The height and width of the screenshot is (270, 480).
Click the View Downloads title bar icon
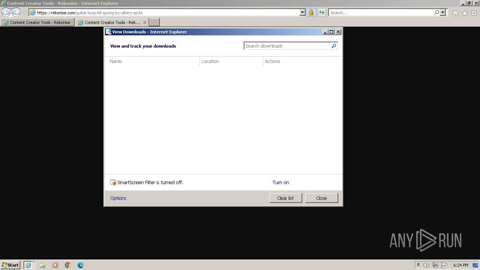pyautogui.click(x=108, y=32)
